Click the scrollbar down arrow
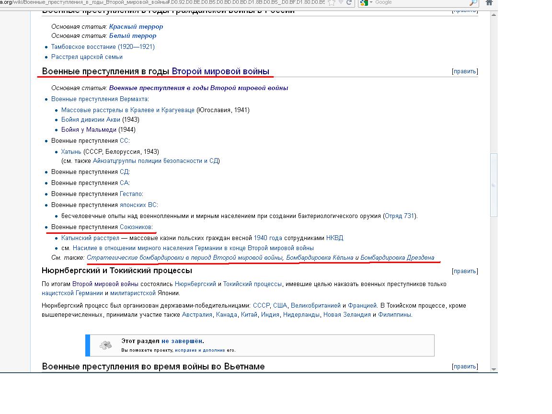552x414 pixels. [494, 369]
